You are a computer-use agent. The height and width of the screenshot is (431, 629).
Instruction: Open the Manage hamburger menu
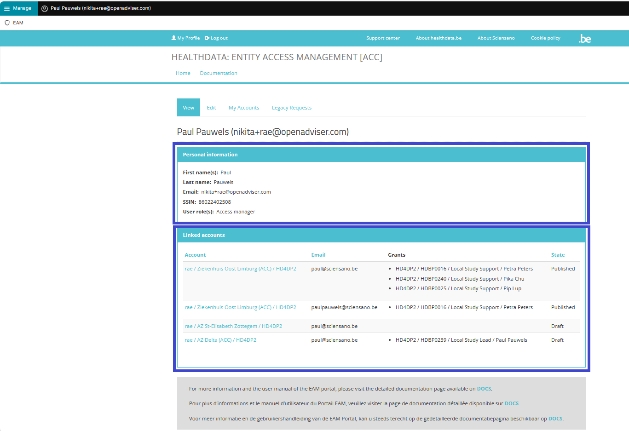coord(7,8)
